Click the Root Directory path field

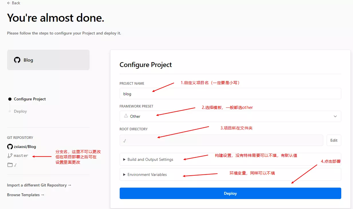pos(221,140)
